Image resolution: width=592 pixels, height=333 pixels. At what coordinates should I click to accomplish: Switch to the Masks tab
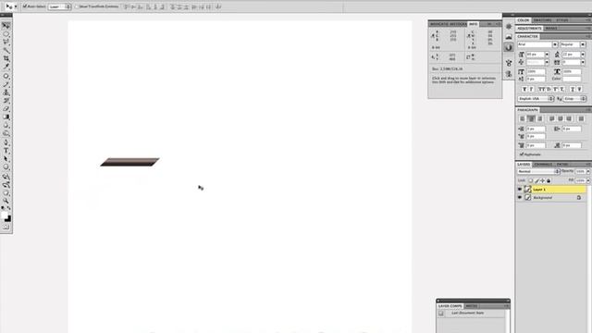tap(551, 29)
